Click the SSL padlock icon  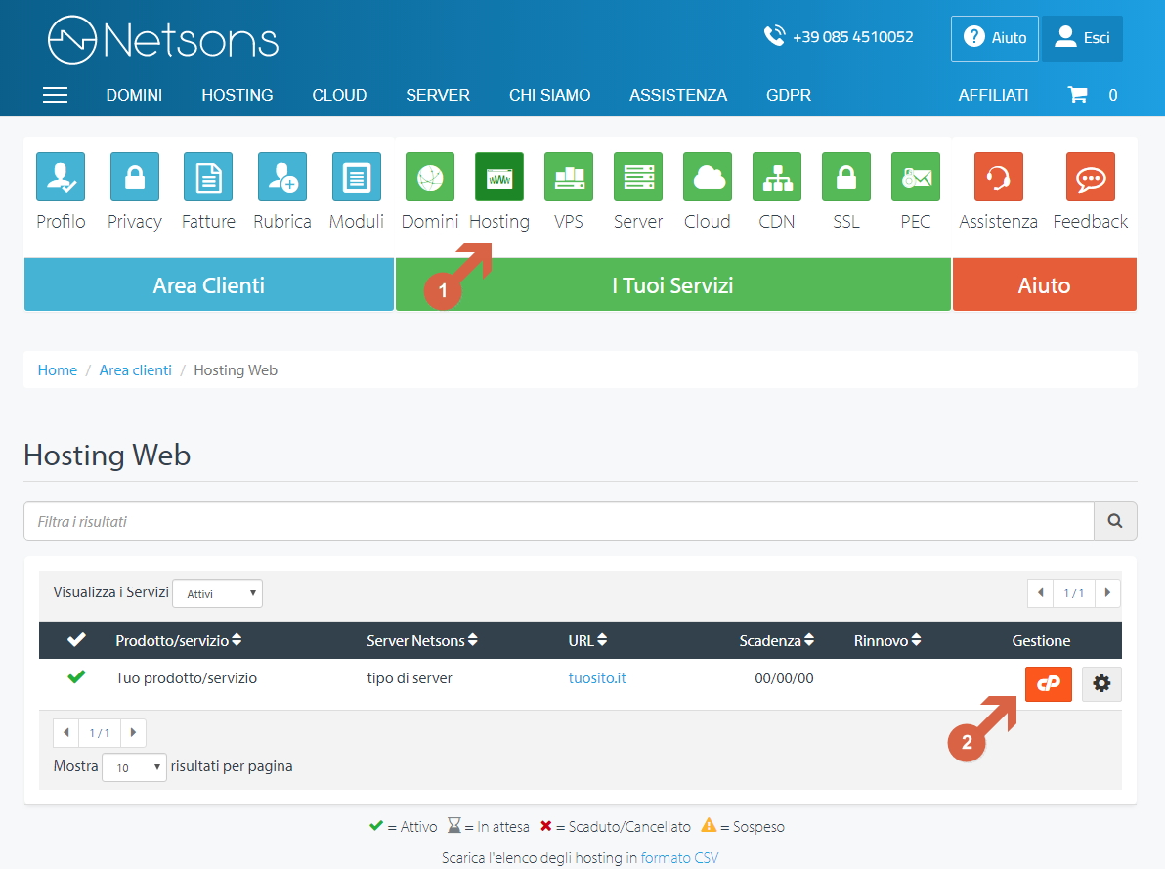coord(845,177)
